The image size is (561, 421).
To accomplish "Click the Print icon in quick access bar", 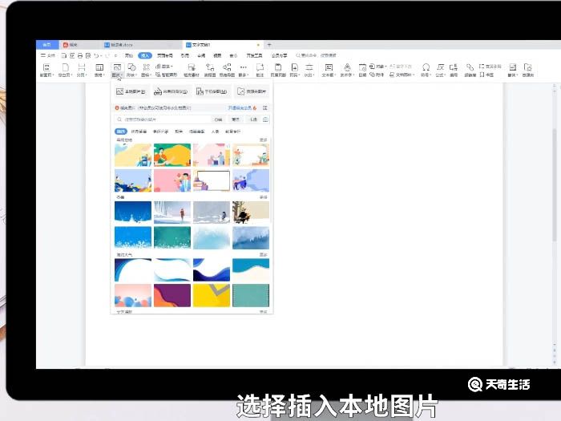I will click(x=80, y=55).
